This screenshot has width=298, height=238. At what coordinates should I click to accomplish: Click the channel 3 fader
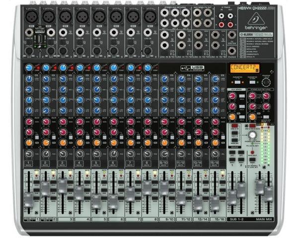pyautogui.click(x=63, y=185)
